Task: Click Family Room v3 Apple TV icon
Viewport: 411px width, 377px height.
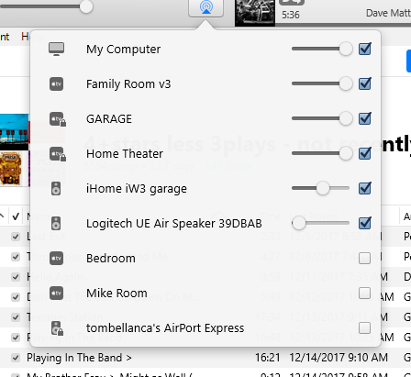Action: click(x=56, y=83)
